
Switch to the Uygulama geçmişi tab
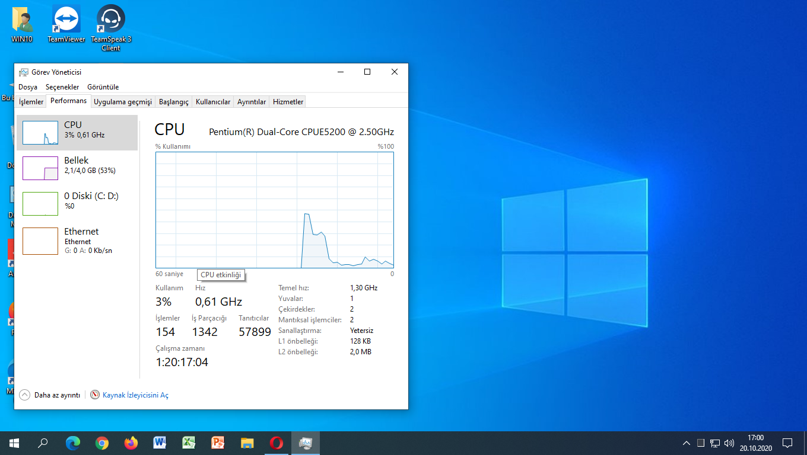coord(123,102)
